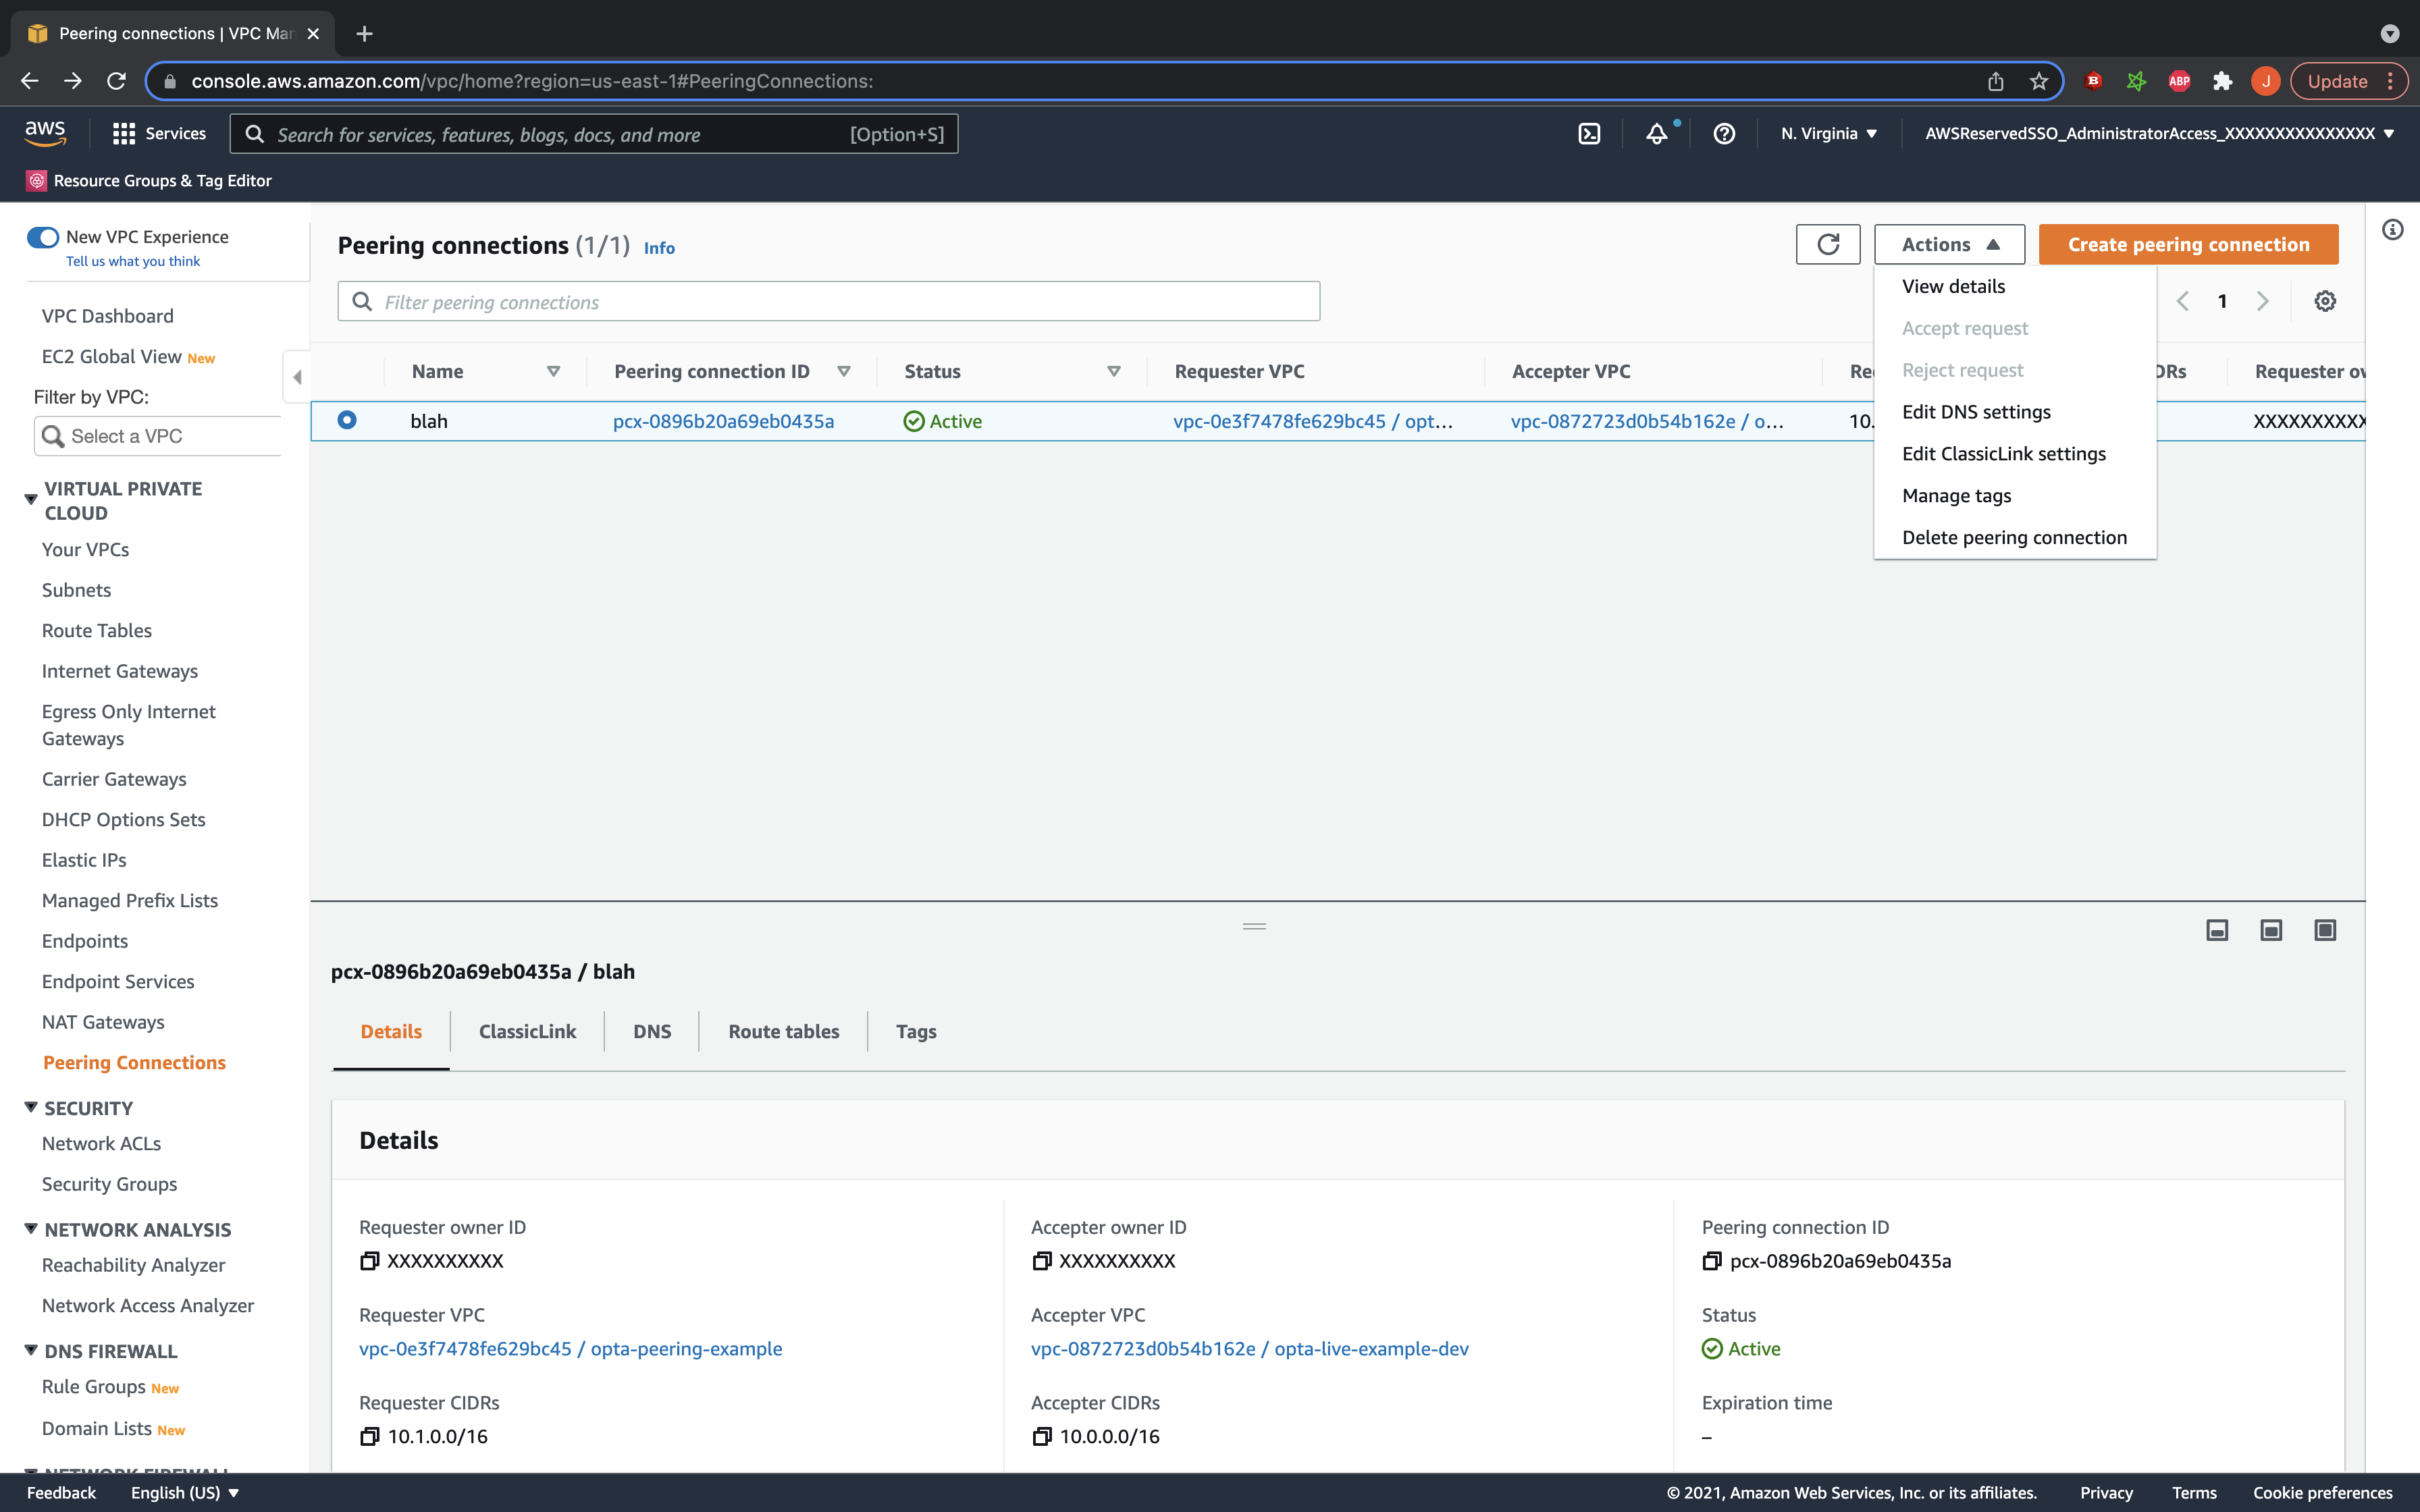The height and width of the screenshot is (1512, 2420).
Task: Open the notifications bell icon
Action: click(1657, 133)
